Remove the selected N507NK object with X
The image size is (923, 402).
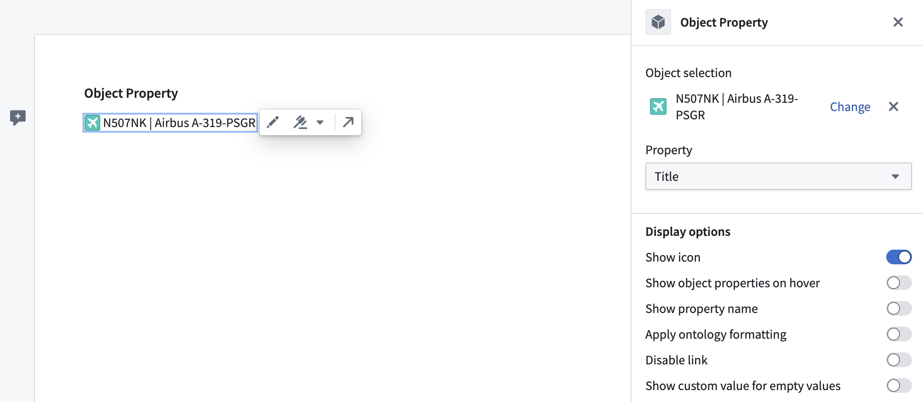pos(893,106)
